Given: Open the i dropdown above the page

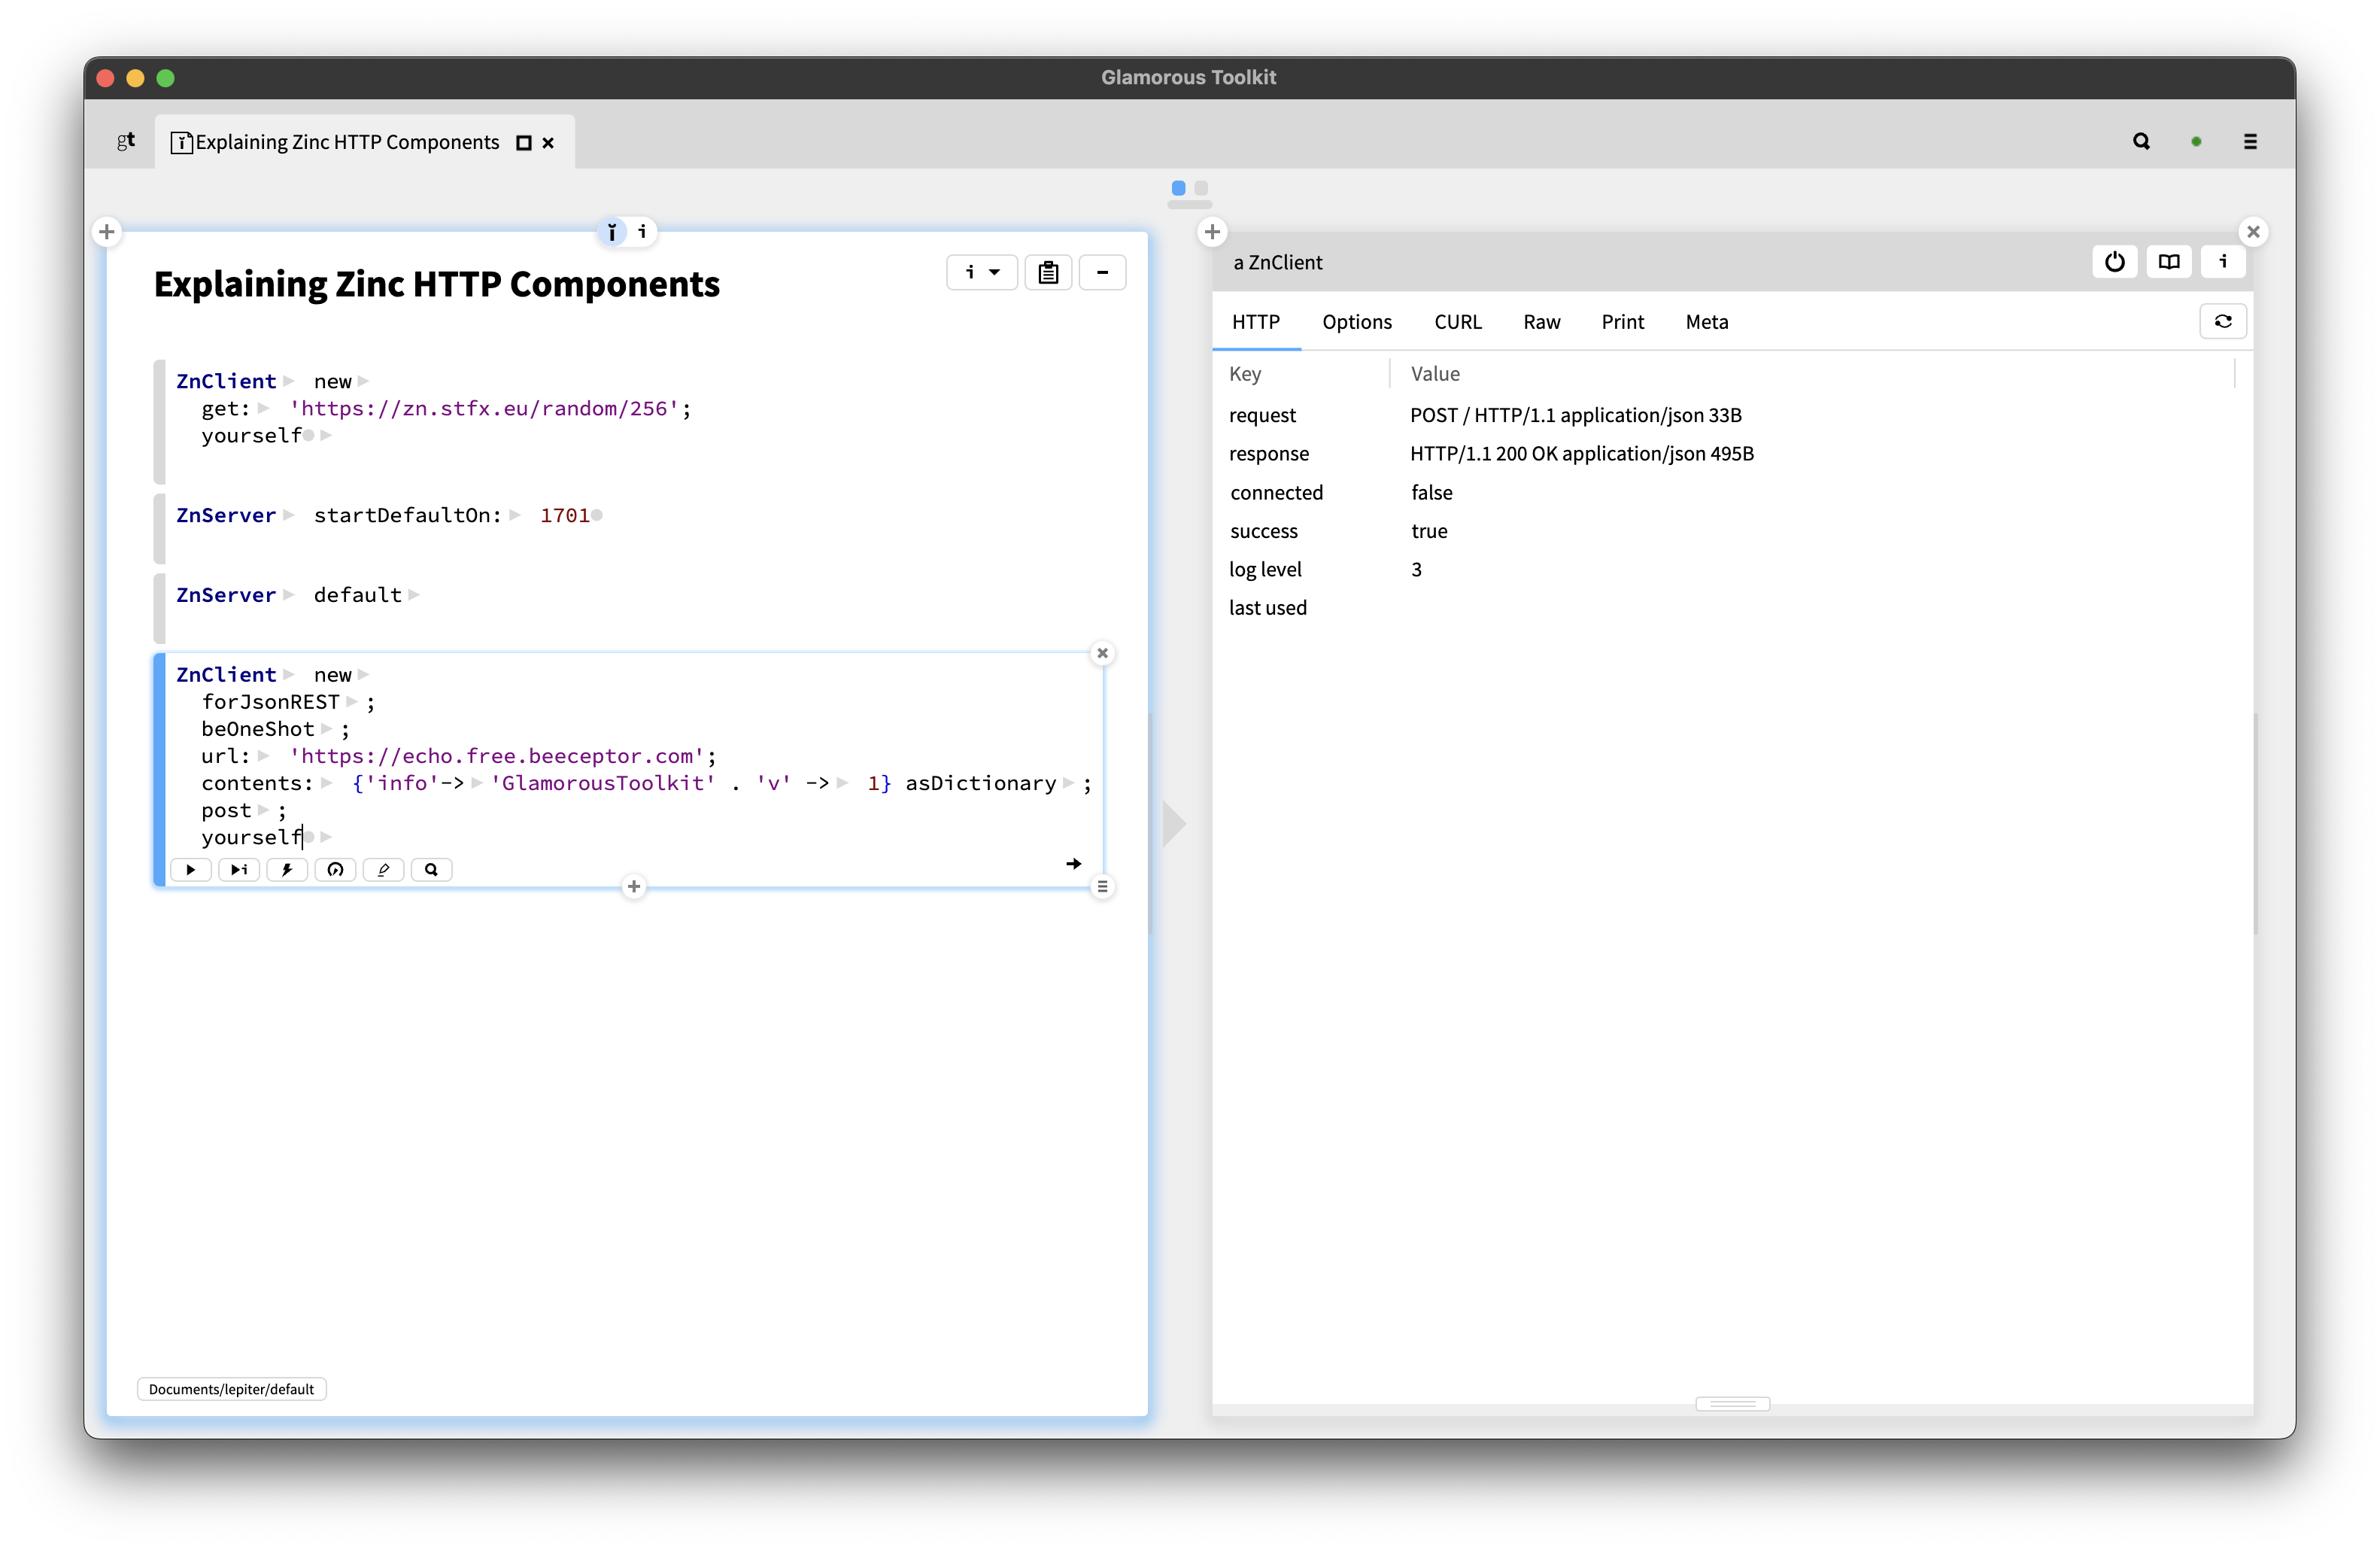Looking at the screenshot, I should point(981,272).
